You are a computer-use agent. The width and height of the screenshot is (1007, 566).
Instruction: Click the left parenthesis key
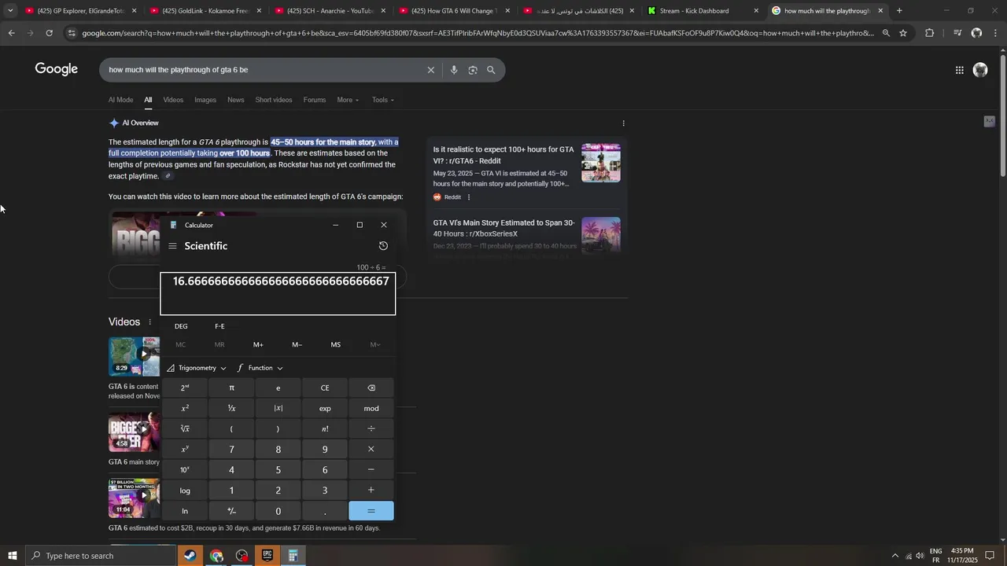(231, 428)
